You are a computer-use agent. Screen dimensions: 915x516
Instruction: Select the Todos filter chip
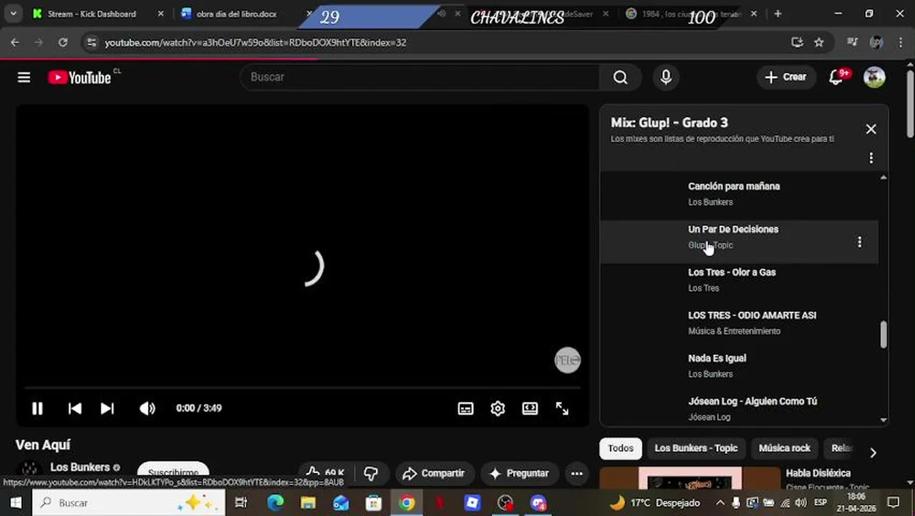pos(621,449)
